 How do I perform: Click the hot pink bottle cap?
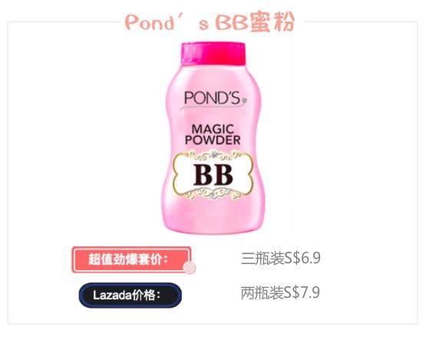tap(213, 53)
